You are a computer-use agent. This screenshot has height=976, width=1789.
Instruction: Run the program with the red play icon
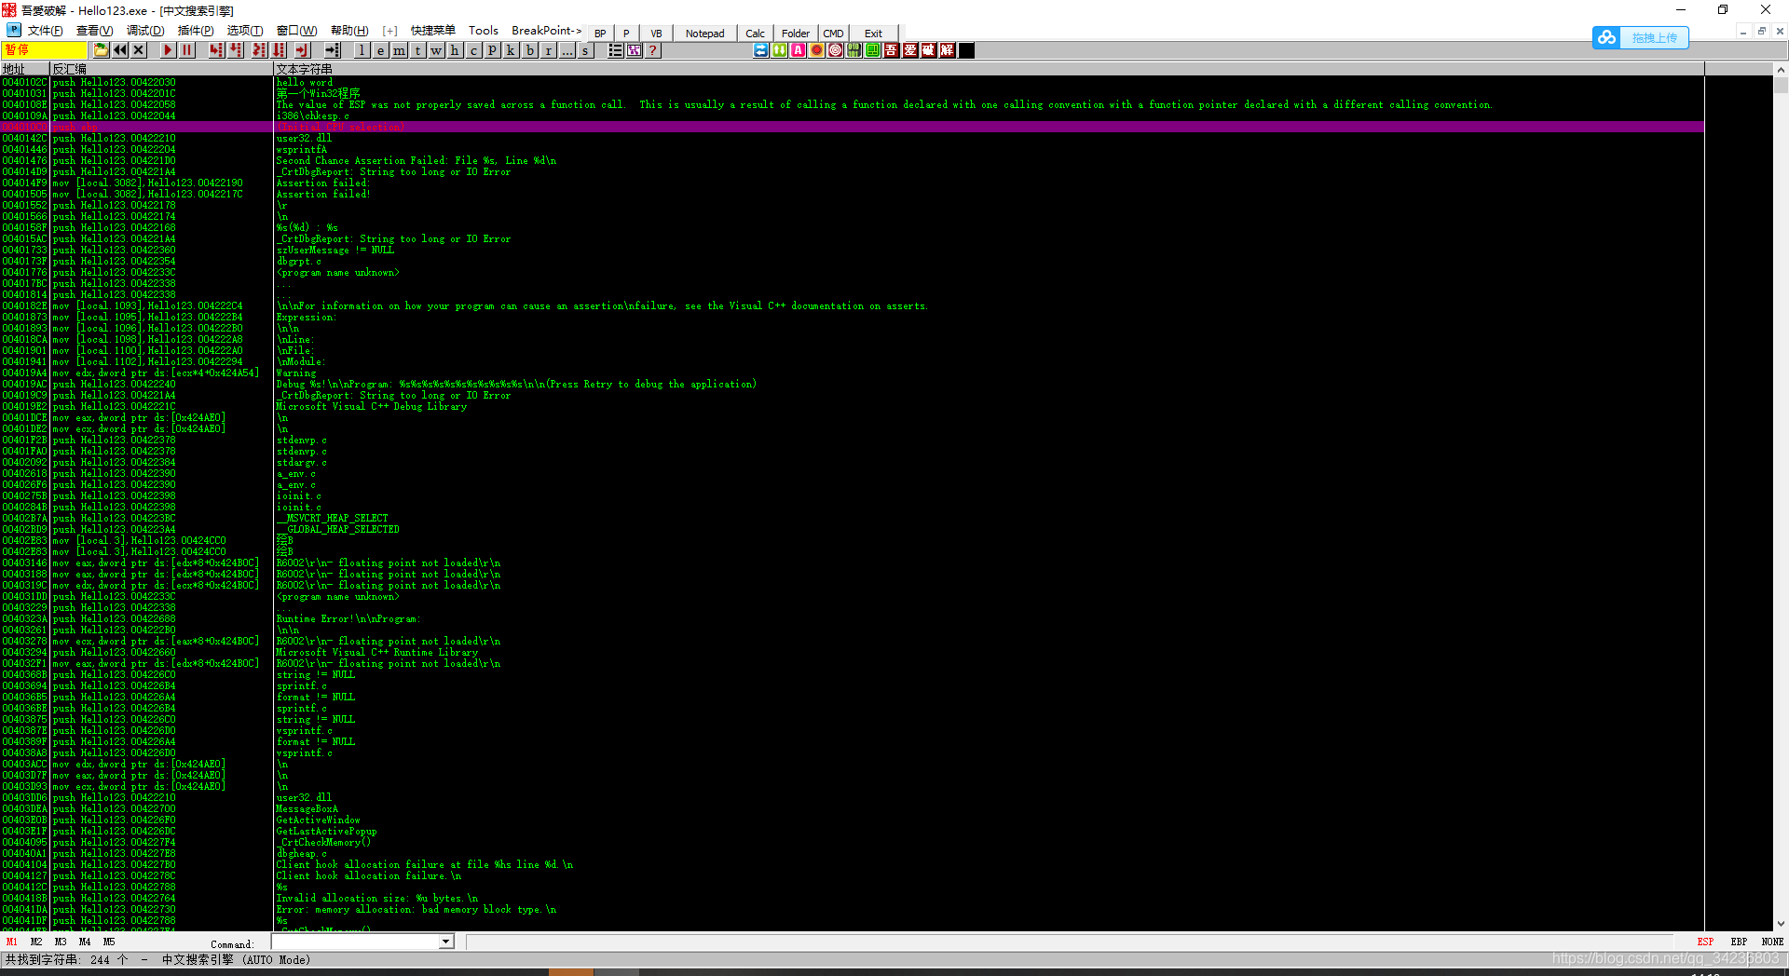pyautogui.click(x=168, y=50)
